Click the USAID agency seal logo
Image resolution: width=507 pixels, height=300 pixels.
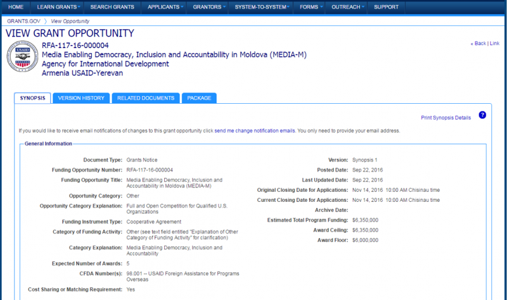(x=22, y=56)
